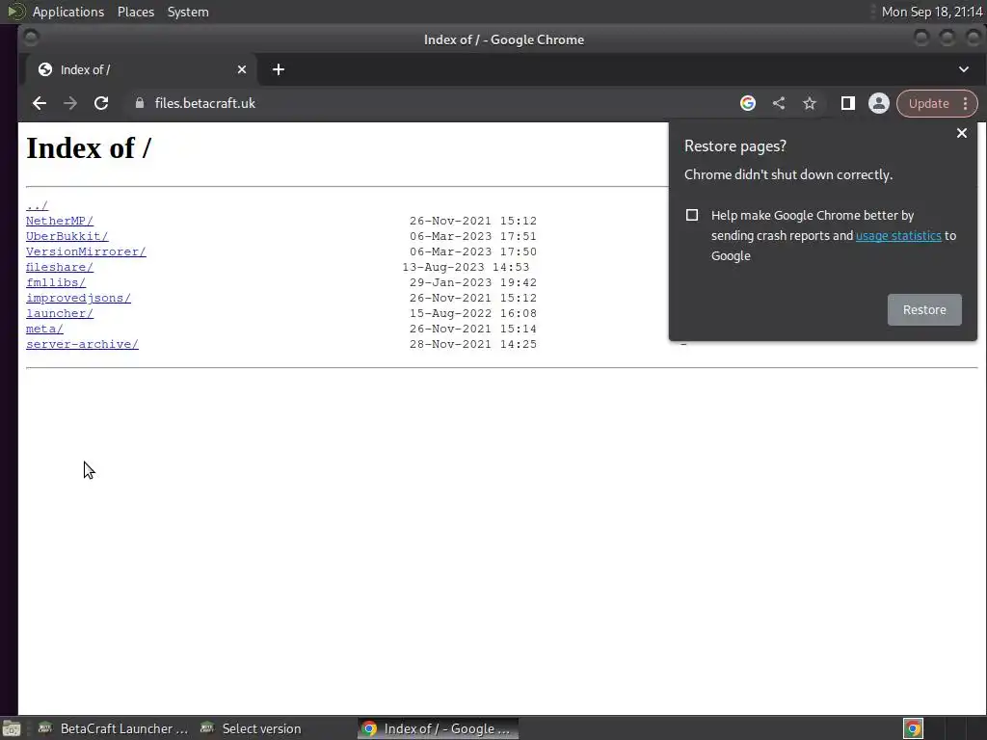Close the 'Index of /' tab
987x740 pixels.
[242, 69]
